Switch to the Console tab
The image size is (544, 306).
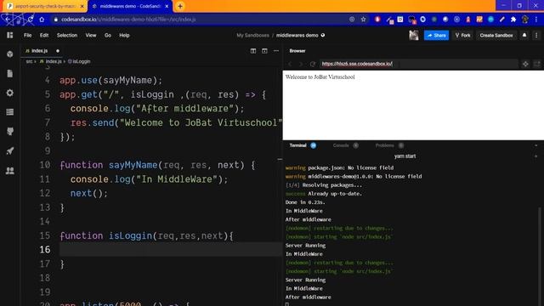(341, 145)
